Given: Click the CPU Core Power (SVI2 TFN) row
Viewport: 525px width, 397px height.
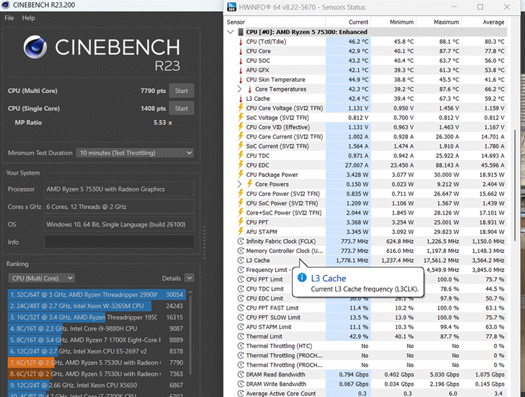Looking at the screenshot, I should tap(372, 194).
